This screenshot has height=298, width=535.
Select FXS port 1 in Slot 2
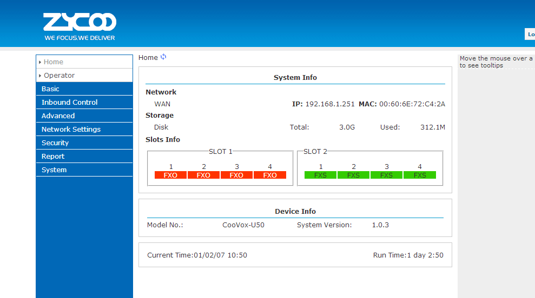point(320,175)
